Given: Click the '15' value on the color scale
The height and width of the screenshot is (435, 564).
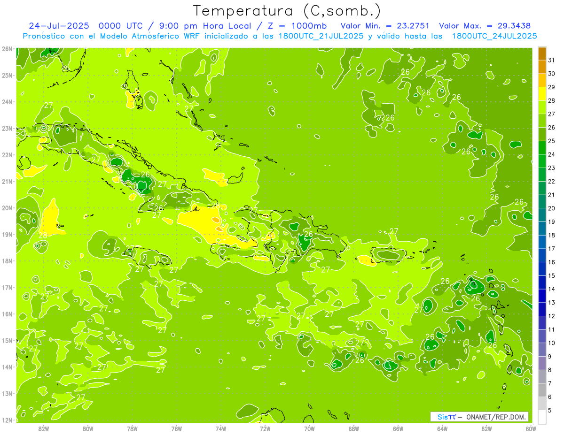Looking at the screenshot, I should (552, 275).
